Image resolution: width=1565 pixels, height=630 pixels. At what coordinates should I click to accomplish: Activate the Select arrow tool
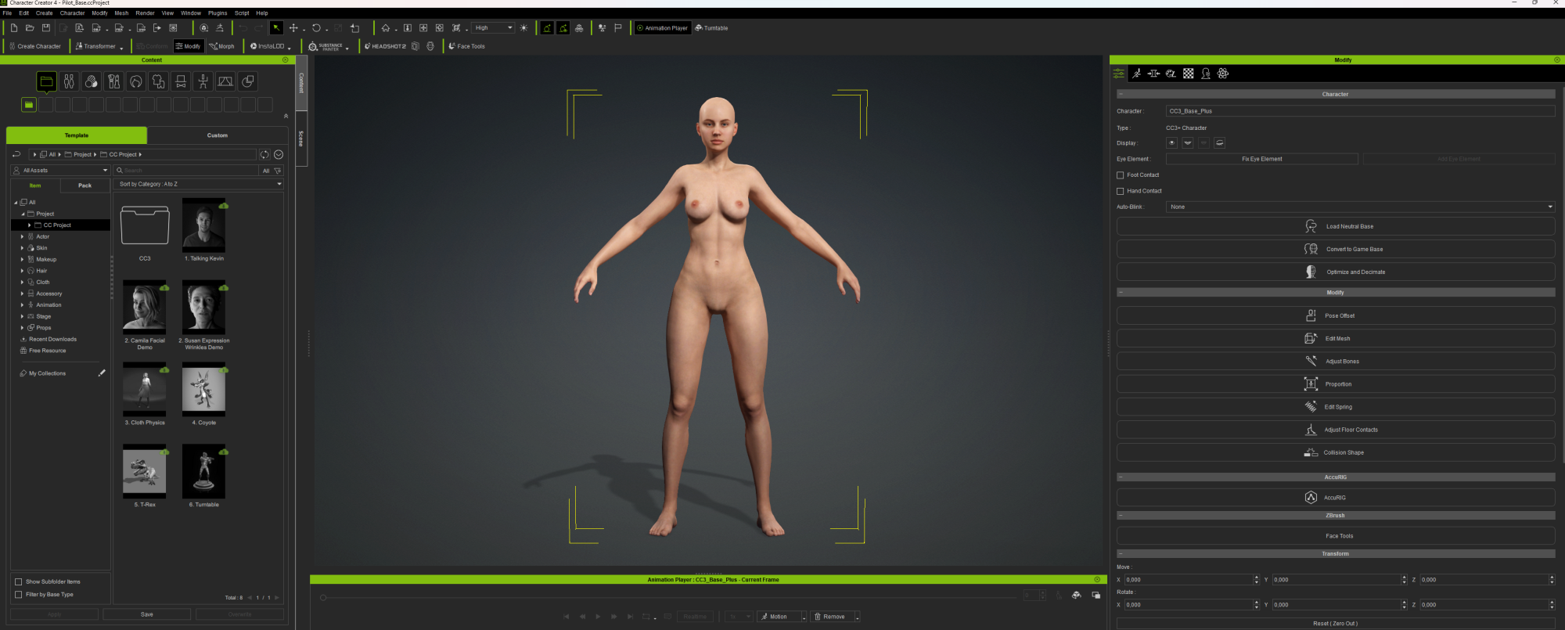pyautogui.click(x=276, y=28)
